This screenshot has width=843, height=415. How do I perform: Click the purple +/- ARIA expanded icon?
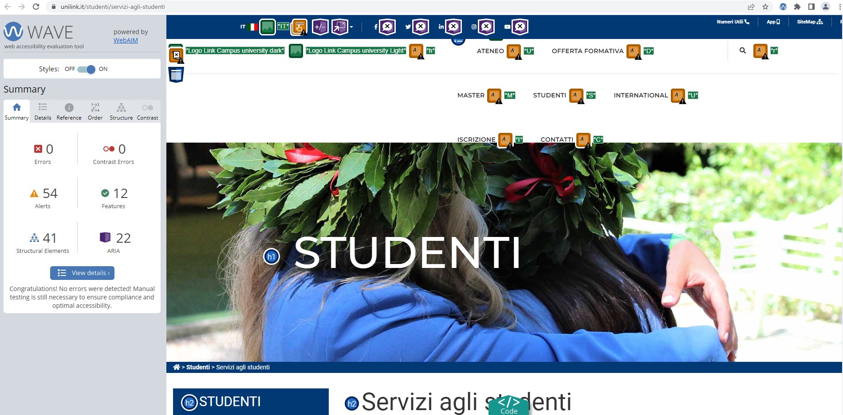tap(320, 27)
